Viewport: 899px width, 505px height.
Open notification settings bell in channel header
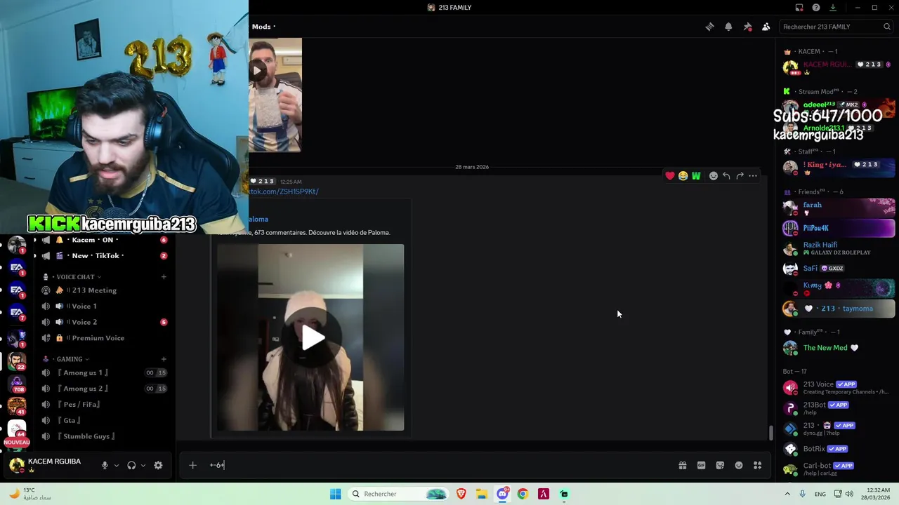click(x=728, y=27)
